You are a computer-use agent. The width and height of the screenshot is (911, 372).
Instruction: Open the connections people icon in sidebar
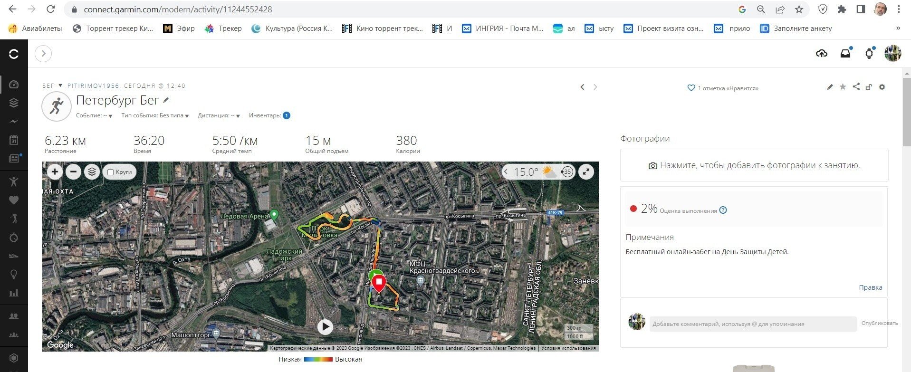[x=14, y=316]
